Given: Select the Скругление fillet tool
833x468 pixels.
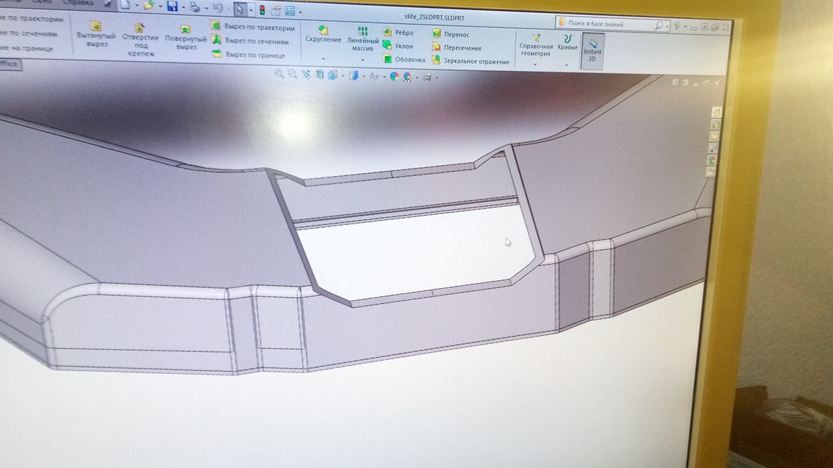Looking at the screenshot, I should [323, 34].
